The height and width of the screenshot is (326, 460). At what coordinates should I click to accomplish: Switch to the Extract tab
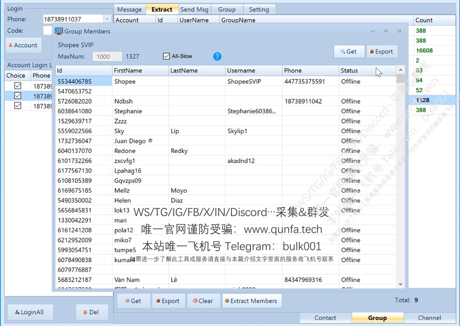162,9
